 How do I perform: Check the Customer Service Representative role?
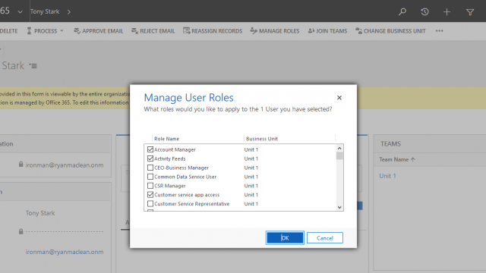(150, 204)
